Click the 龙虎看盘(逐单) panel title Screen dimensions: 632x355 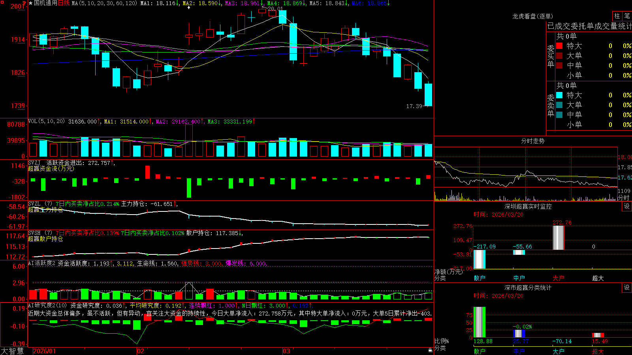[533, 16]
